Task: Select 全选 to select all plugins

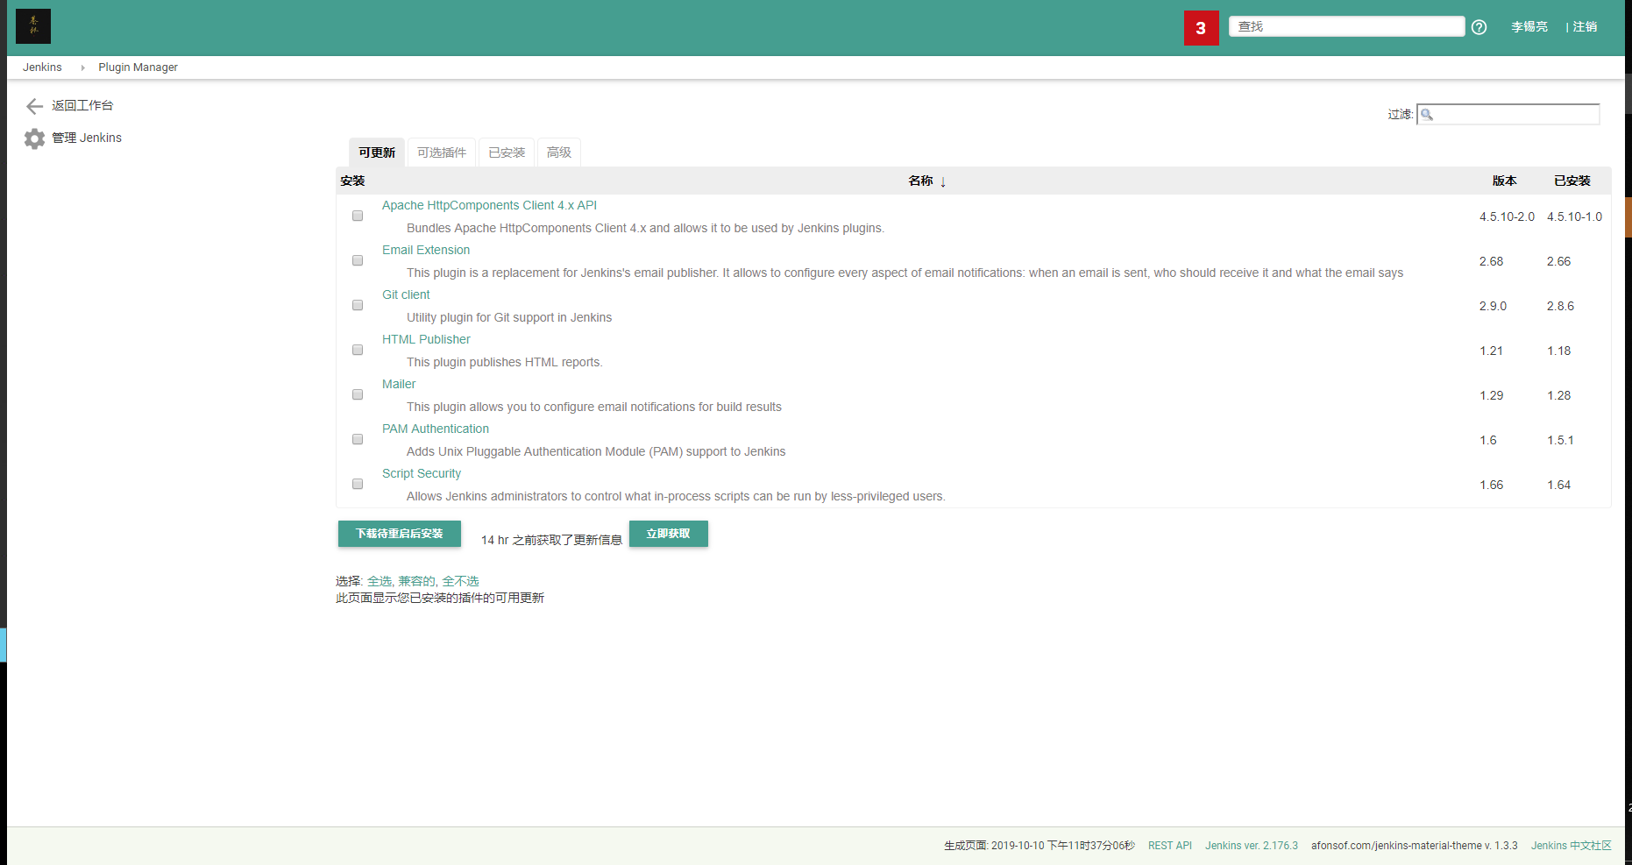Action: click(380, 580)
